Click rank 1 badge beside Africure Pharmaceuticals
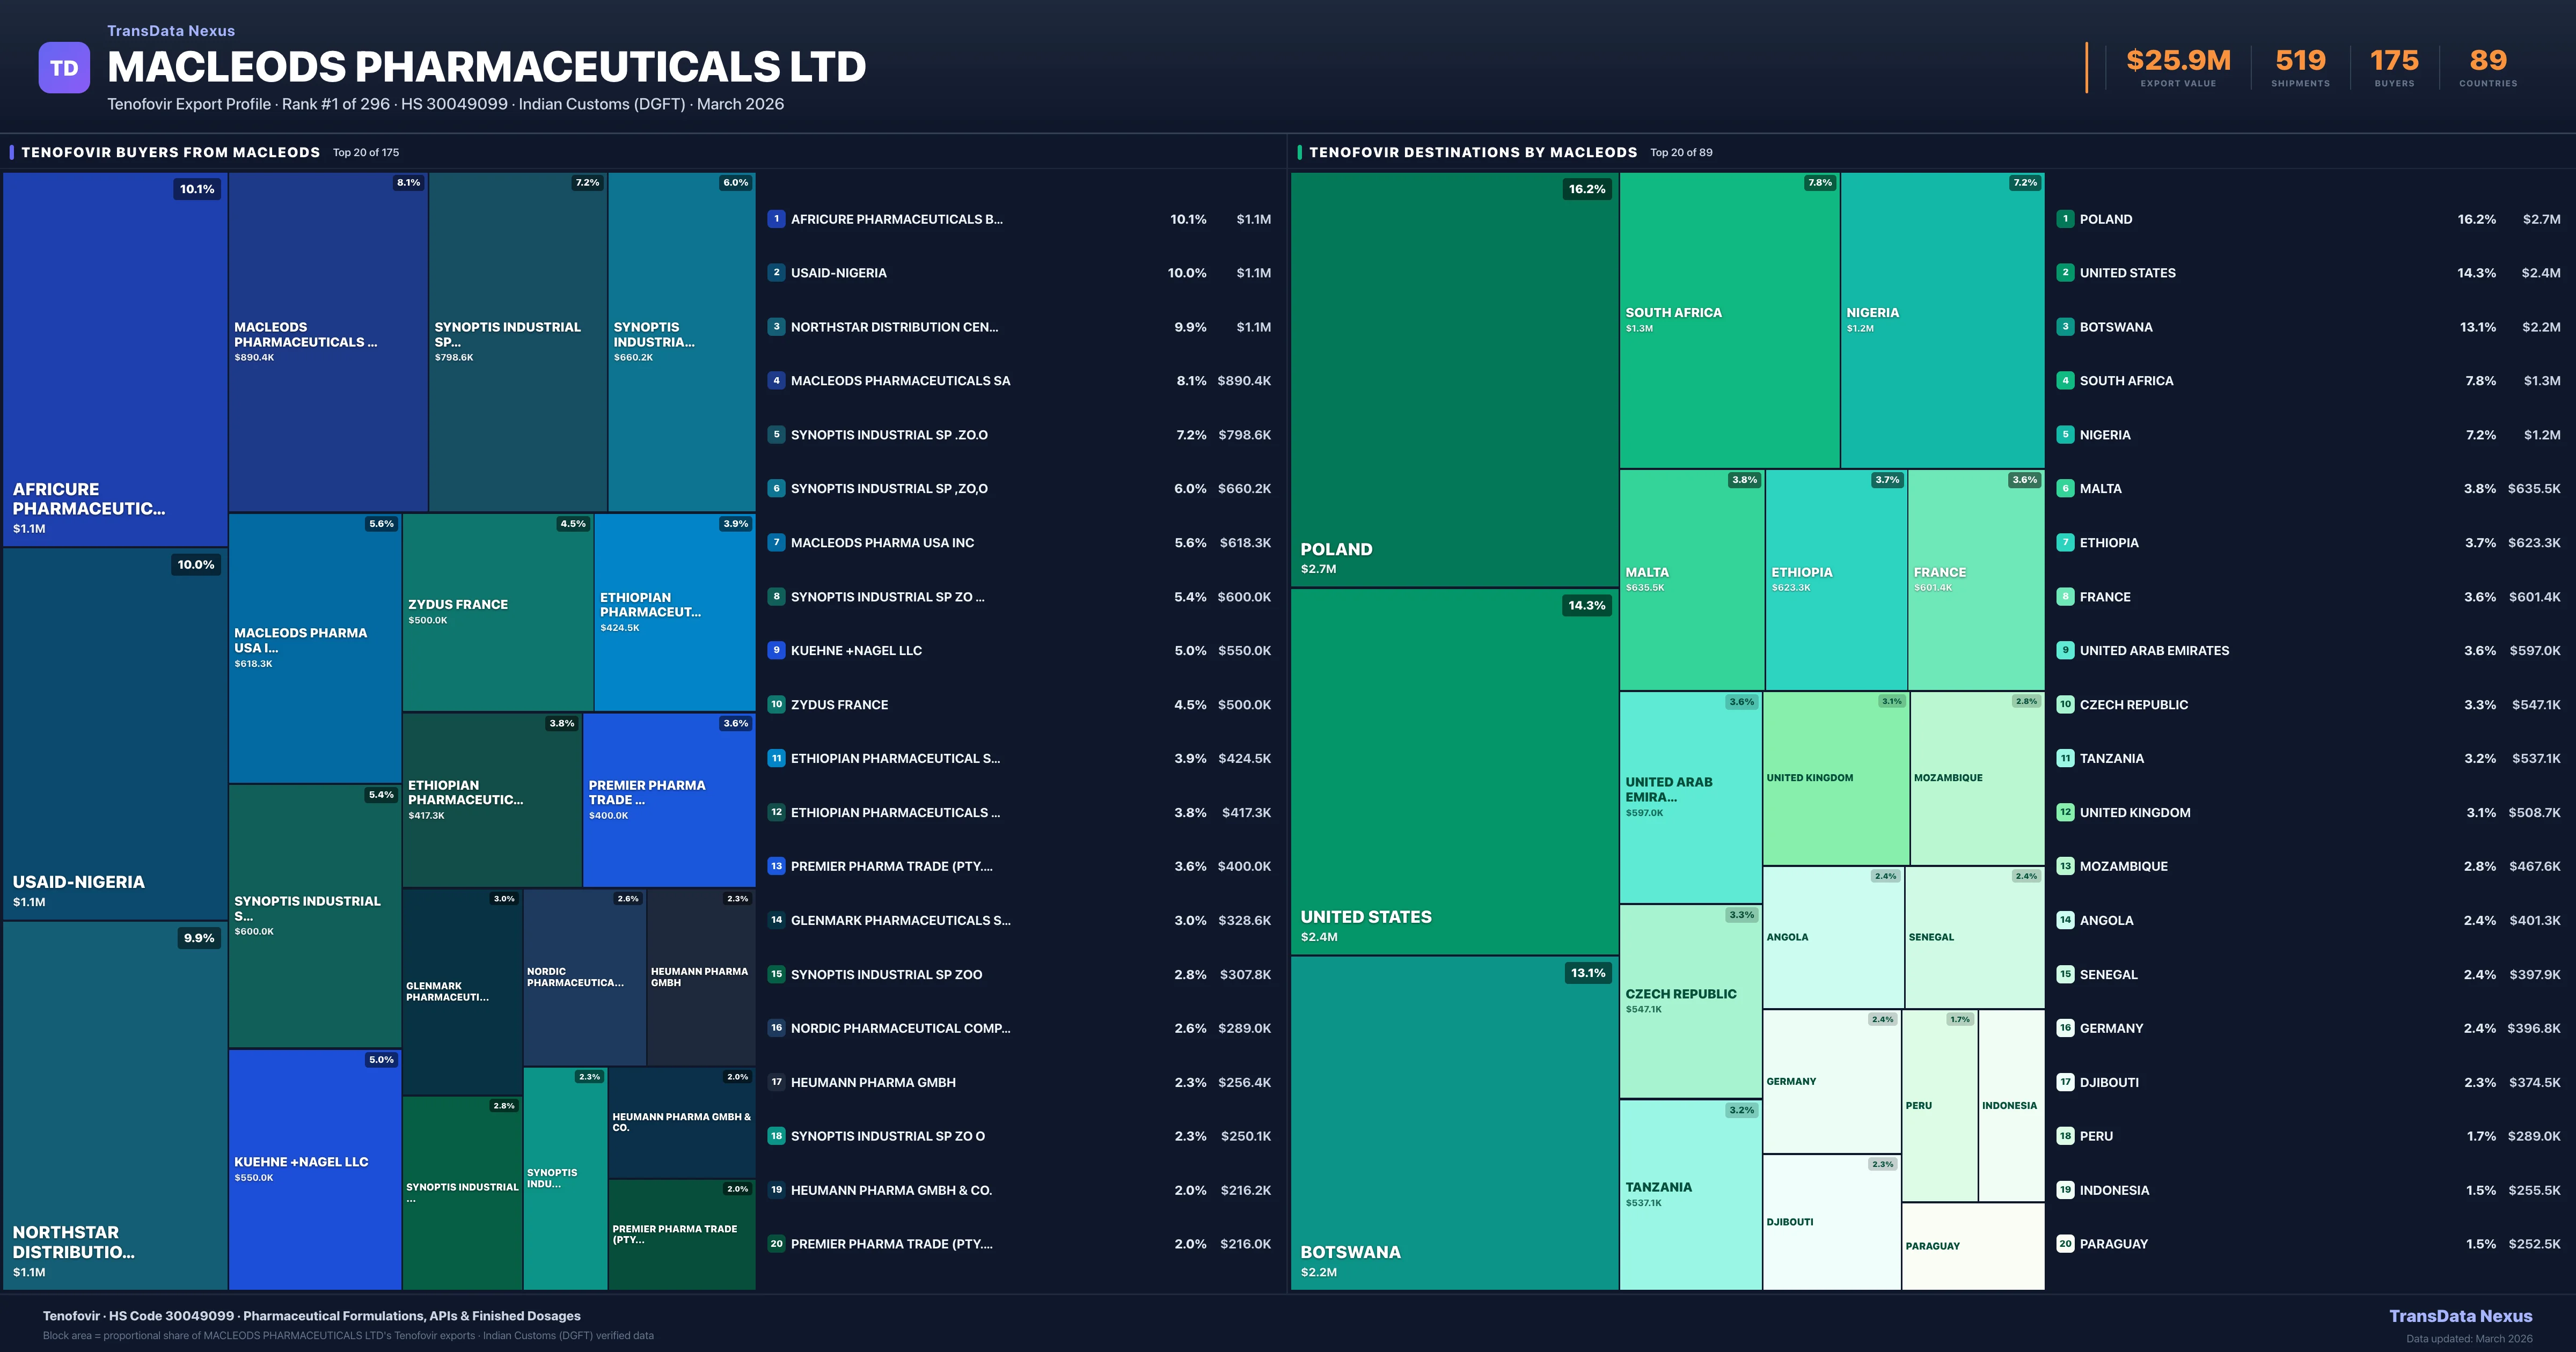This screenshot has height=1352, width=2576. pos(776,219)
